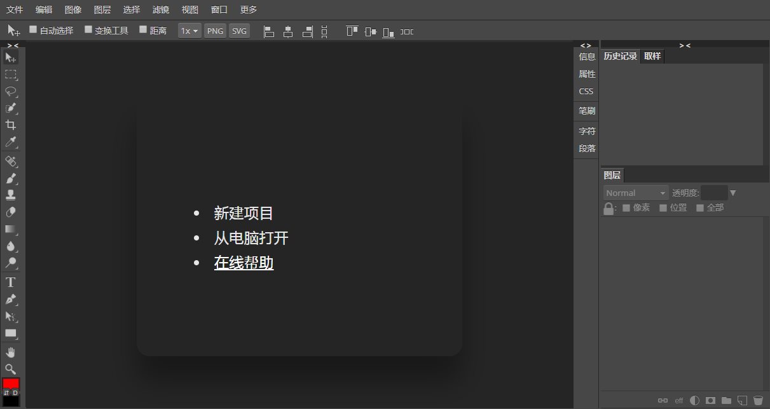Viewport: 770px width, 409px height.
Task: Select the Type tool
Action: click(11, 282)
